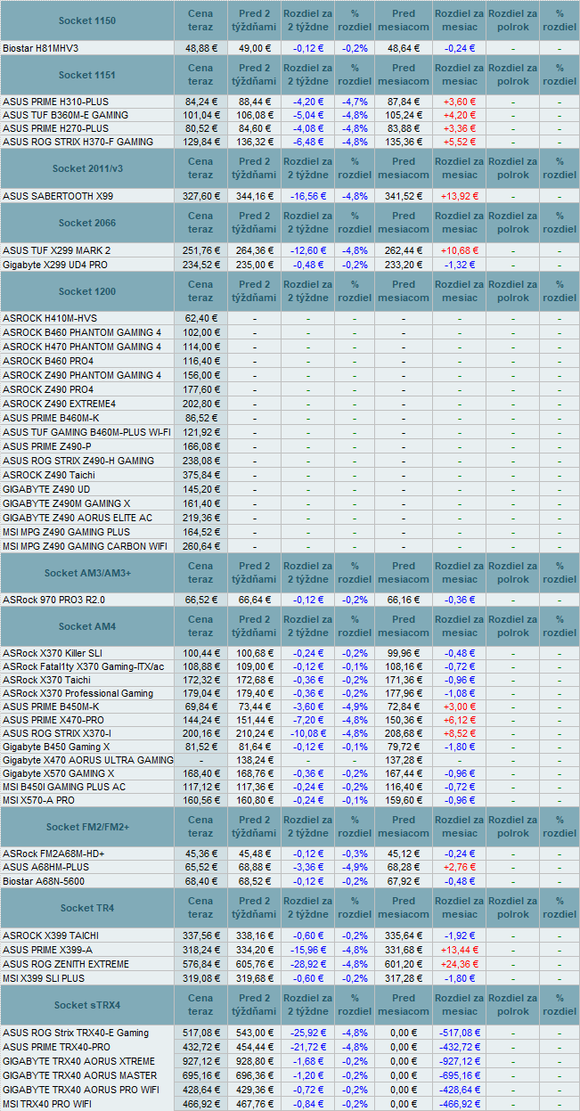Select ASUS ROG STRIX Z490-H GAMING row

coord(290,461)
